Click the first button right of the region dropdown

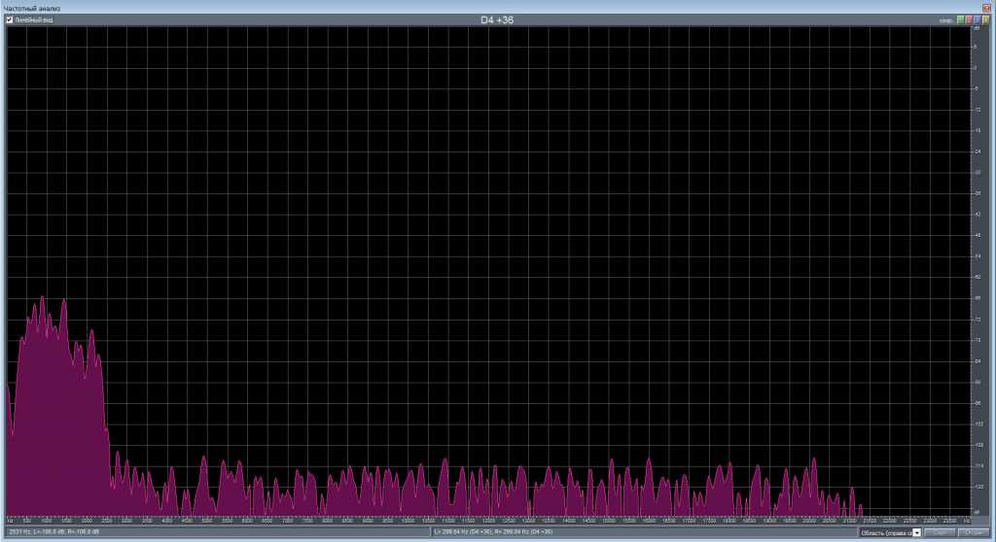pos(940,532)
